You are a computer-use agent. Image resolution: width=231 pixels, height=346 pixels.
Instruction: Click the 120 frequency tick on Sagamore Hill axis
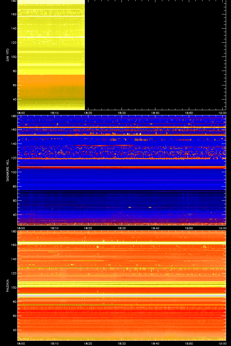pyautogui.click(x=14, y=158)
